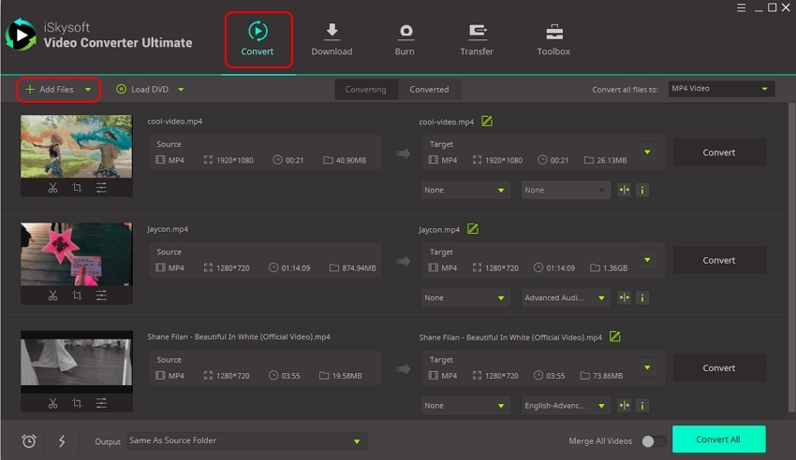The height and width of the screenshot is (460, 796).
Task: Open effects settings icon under Shane Filan thumbnail
Action: pos(101,403)
